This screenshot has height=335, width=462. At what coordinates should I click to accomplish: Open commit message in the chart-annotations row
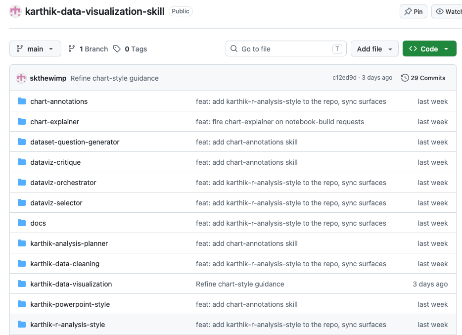(x=291, y=101)
